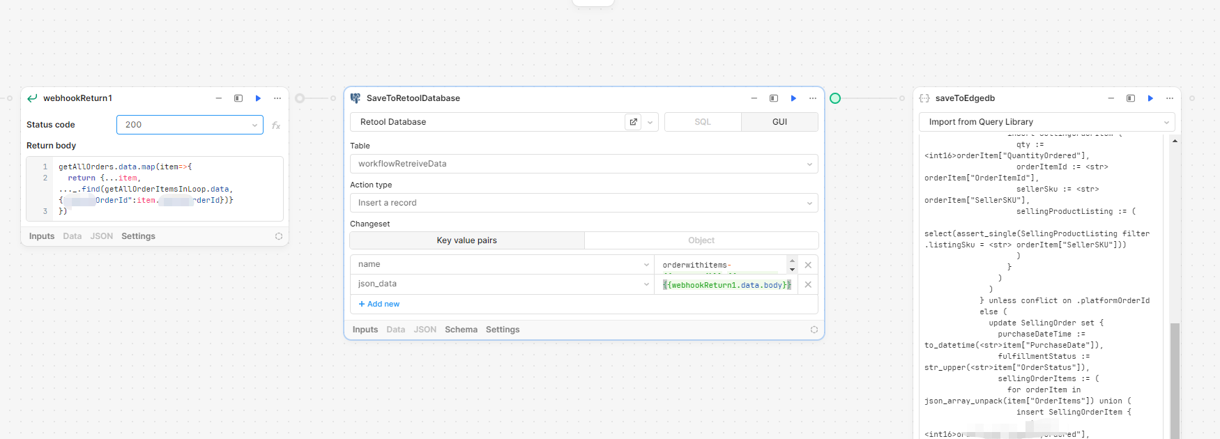Click the webhookReturn1 footer status icon

279,236
